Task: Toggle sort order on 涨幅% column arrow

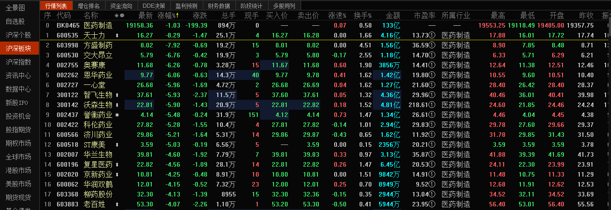Action: pos(178,16)
